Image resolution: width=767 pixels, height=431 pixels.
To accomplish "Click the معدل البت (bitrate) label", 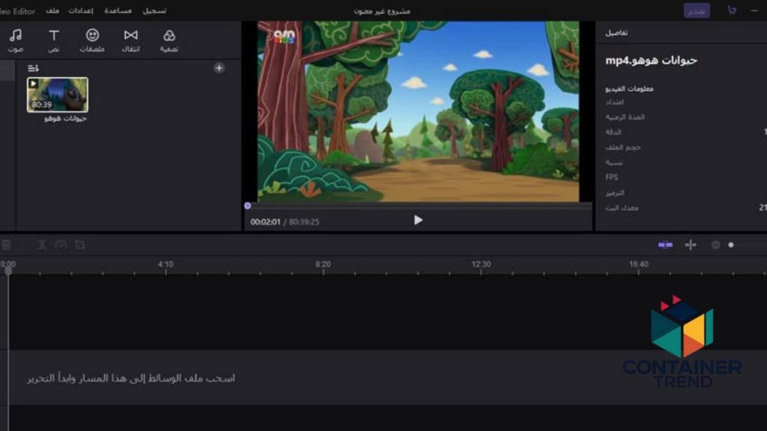I will tap(622, 208).
